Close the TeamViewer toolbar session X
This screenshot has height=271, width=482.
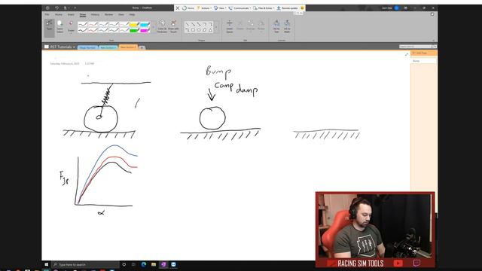(x=178, y=8)
